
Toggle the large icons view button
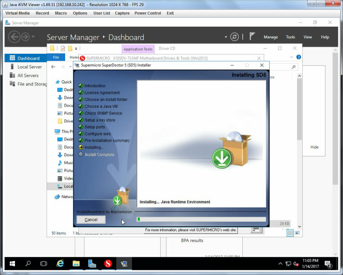pos(297,232)
